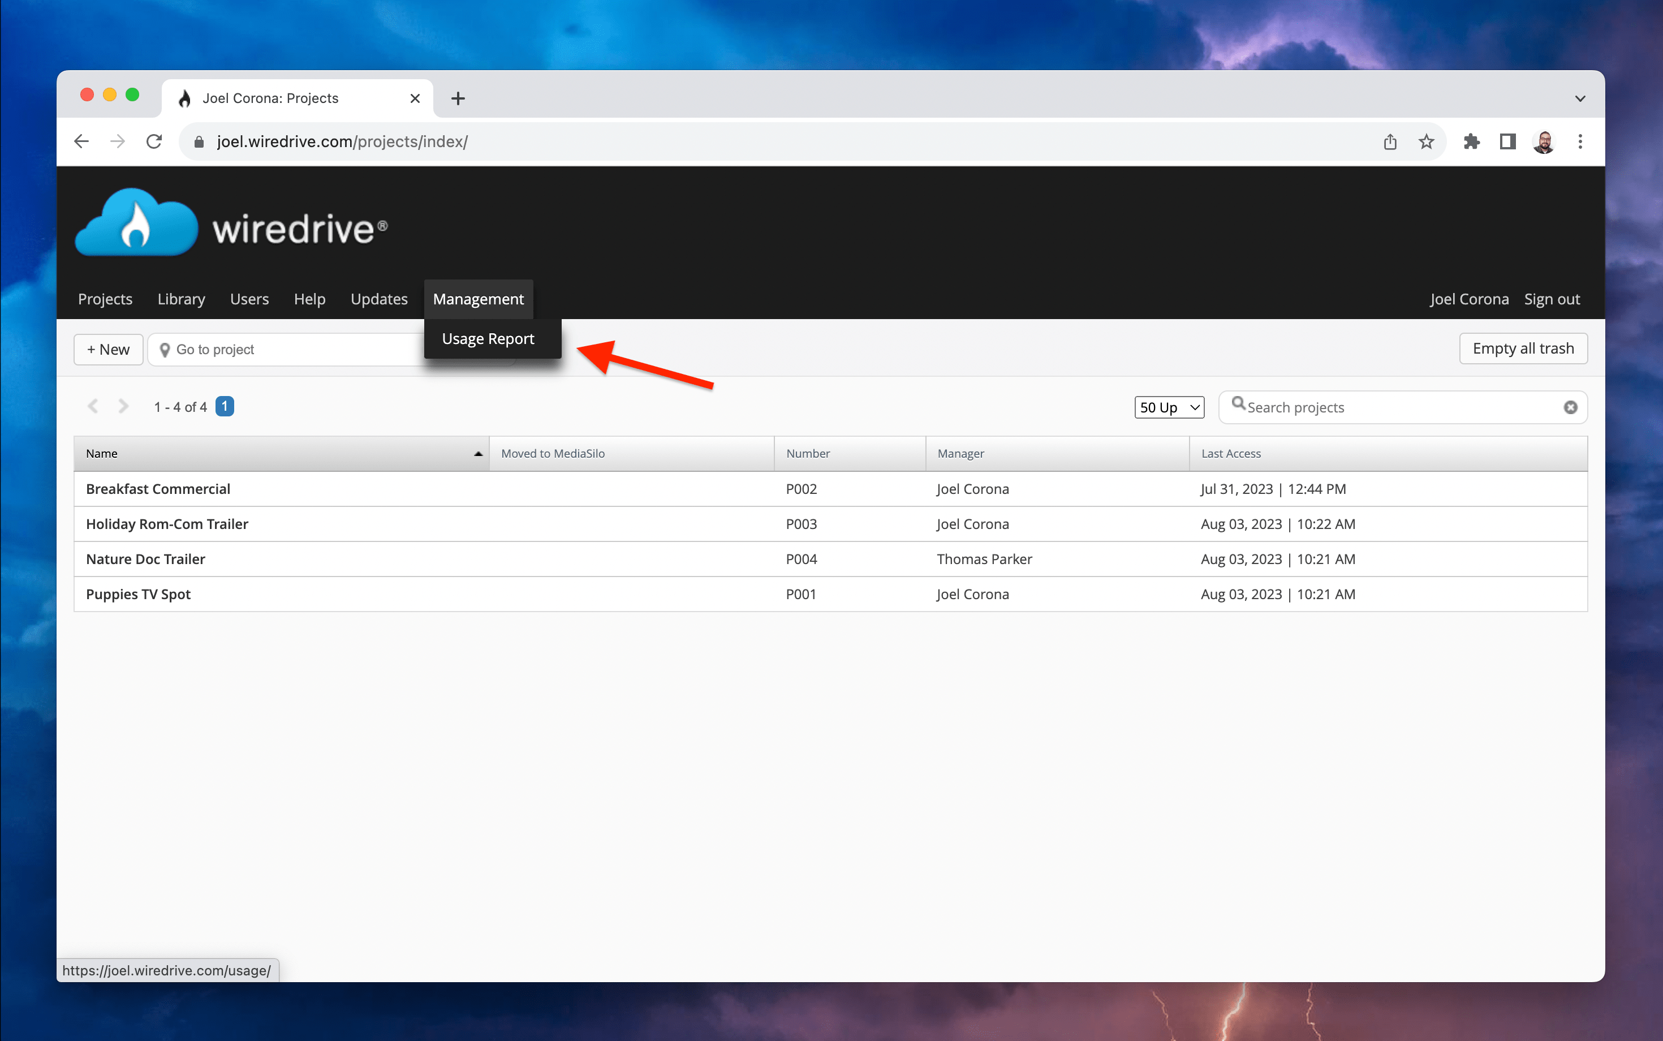The image size is (1663, 1041).
Task: Open Chrome three-dot menu
Action: tap(1580, 142)
